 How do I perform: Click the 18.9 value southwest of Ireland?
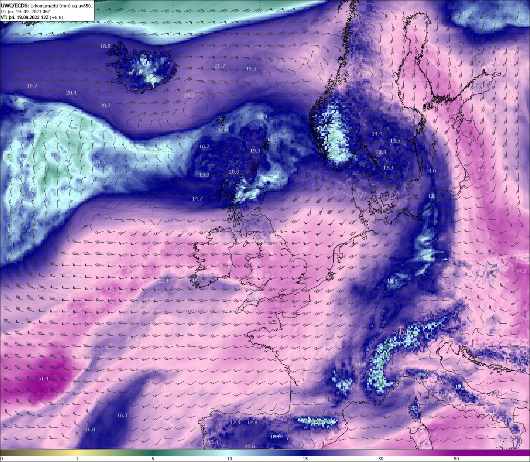197,280
